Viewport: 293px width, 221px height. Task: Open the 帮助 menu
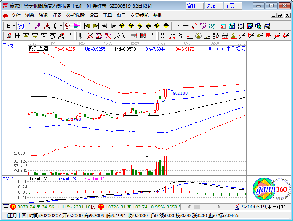[x=157, y=16]
